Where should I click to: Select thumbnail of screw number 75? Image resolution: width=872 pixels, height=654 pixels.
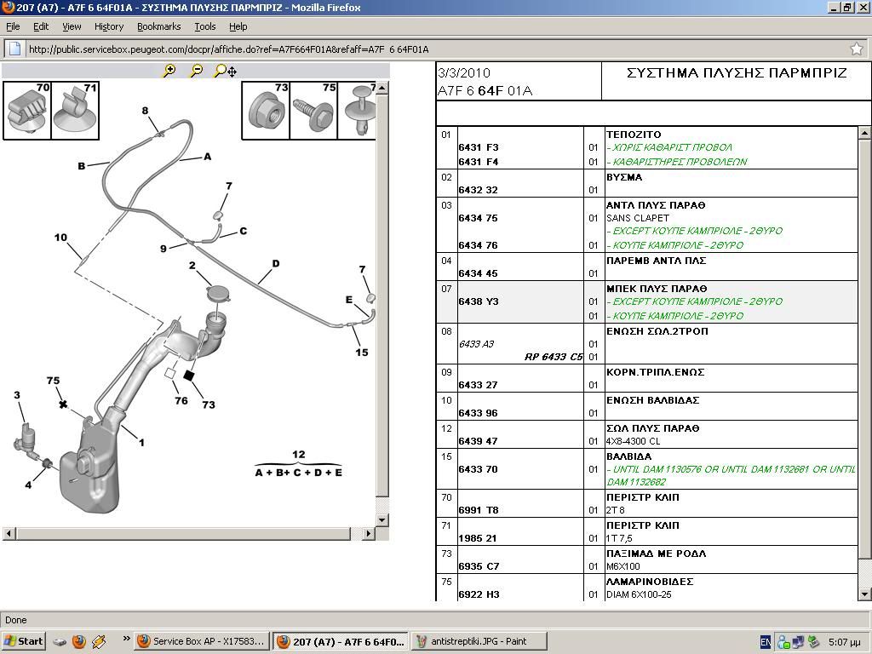pyautogui.click(x=313, y=110)
